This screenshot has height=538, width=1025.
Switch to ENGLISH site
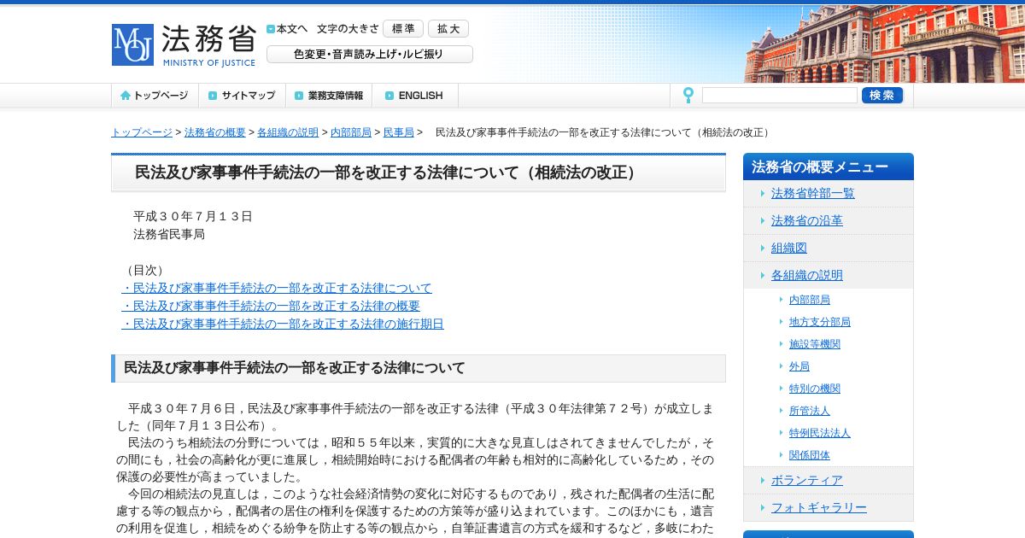415,96
